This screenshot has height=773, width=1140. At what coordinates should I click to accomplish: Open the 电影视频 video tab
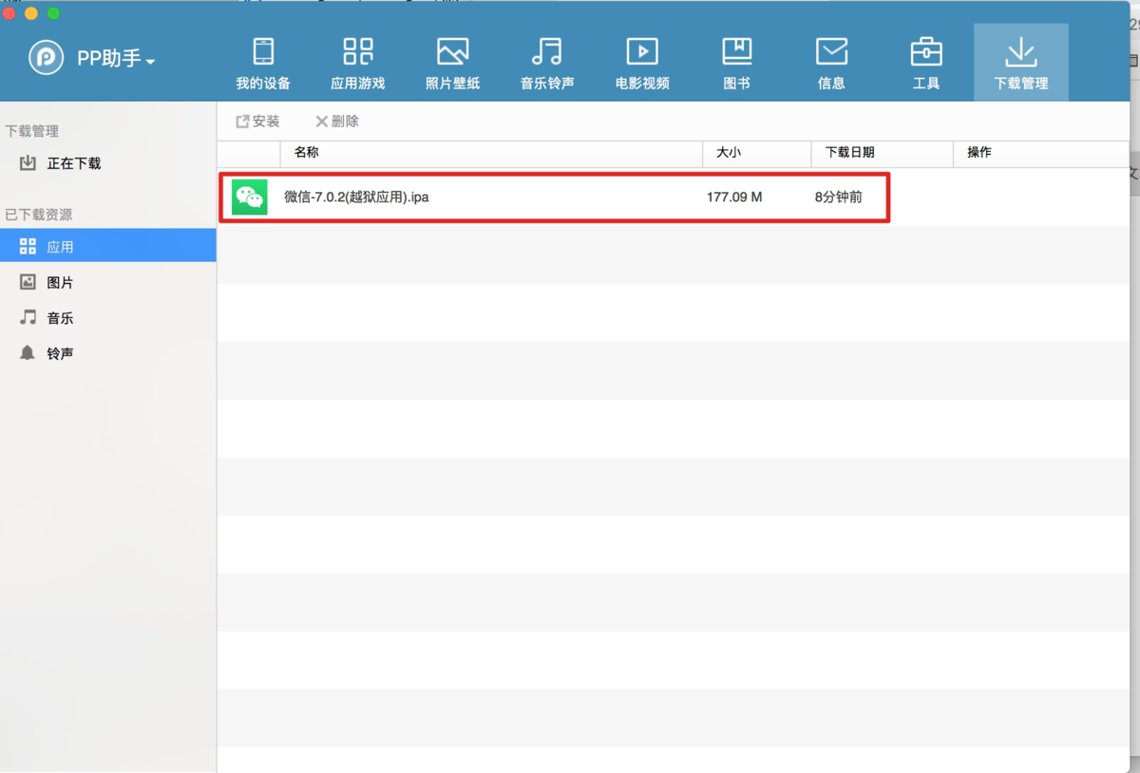tap(642, 63)
